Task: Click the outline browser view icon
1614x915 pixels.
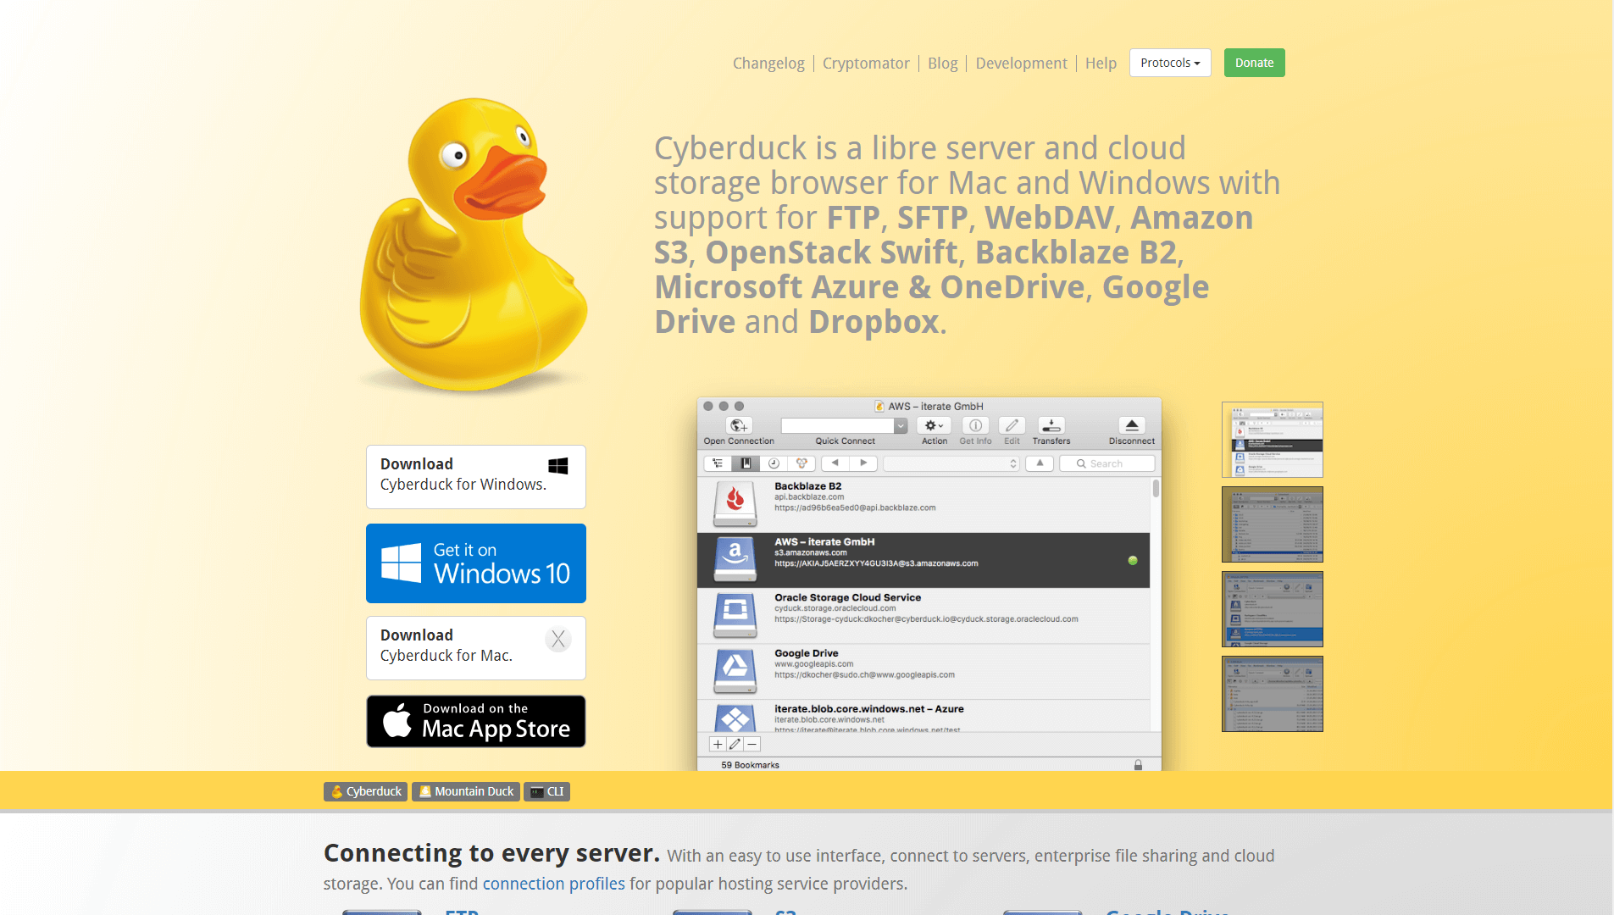Action: click(x=718, y=463)
